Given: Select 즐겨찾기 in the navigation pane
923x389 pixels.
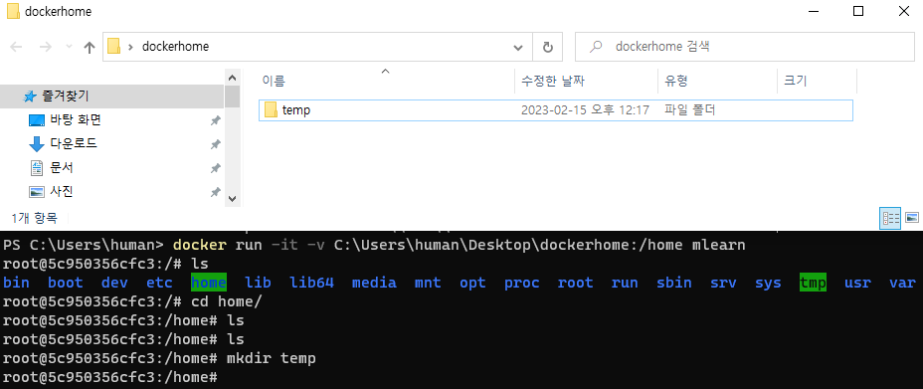Looking at the screenshot, I should coord(111,96).
